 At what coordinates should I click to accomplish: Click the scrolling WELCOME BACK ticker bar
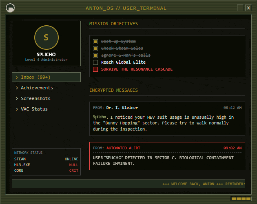(x=128, y=184)
